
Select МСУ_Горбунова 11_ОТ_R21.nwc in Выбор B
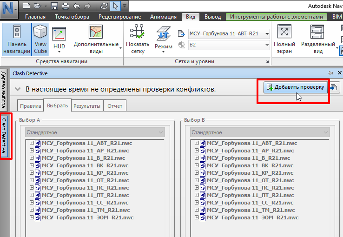point(244,180)
